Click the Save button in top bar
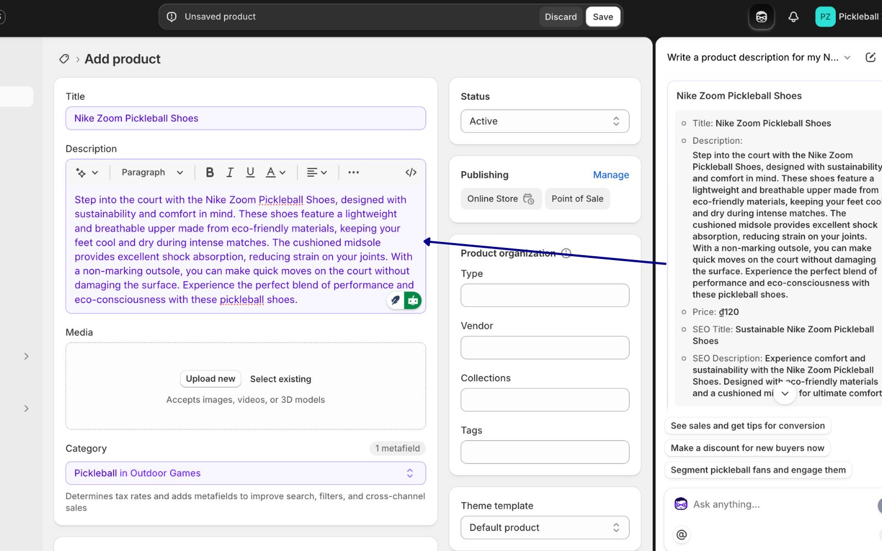The height and width of the screenshot is (551, 882). (603, 17)
